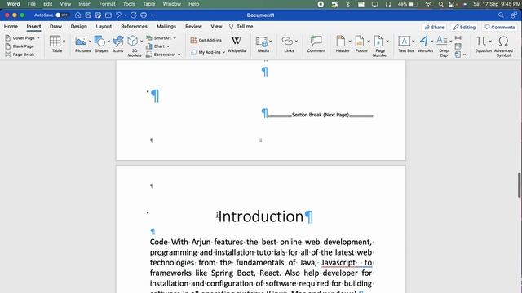
Task: Toggle the AutoSave switch
Action: point(62,15)
